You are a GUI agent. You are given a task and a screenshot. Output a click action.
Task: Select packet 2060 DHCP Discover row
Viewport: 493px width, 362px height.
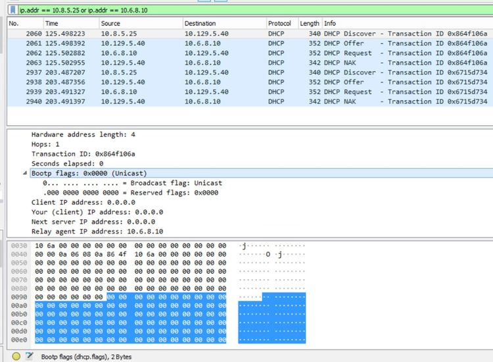pos(250,34)
